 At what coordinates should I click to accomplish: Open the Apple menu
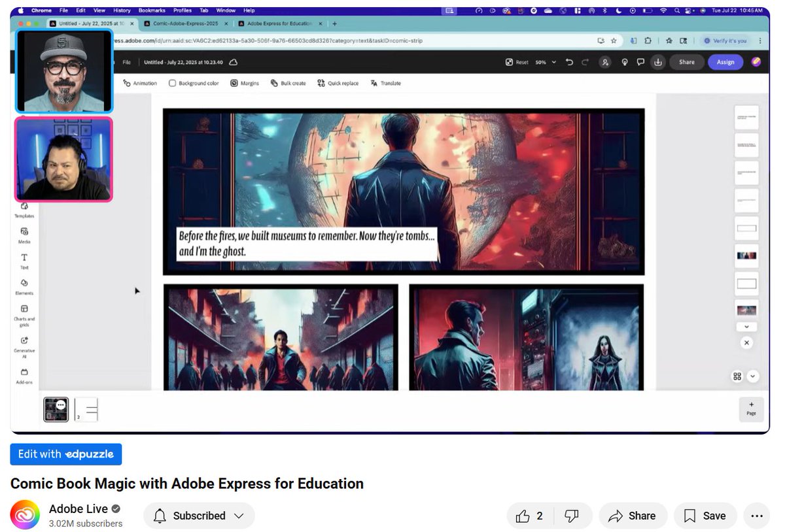pyautogui.click(x=20, y=10)
